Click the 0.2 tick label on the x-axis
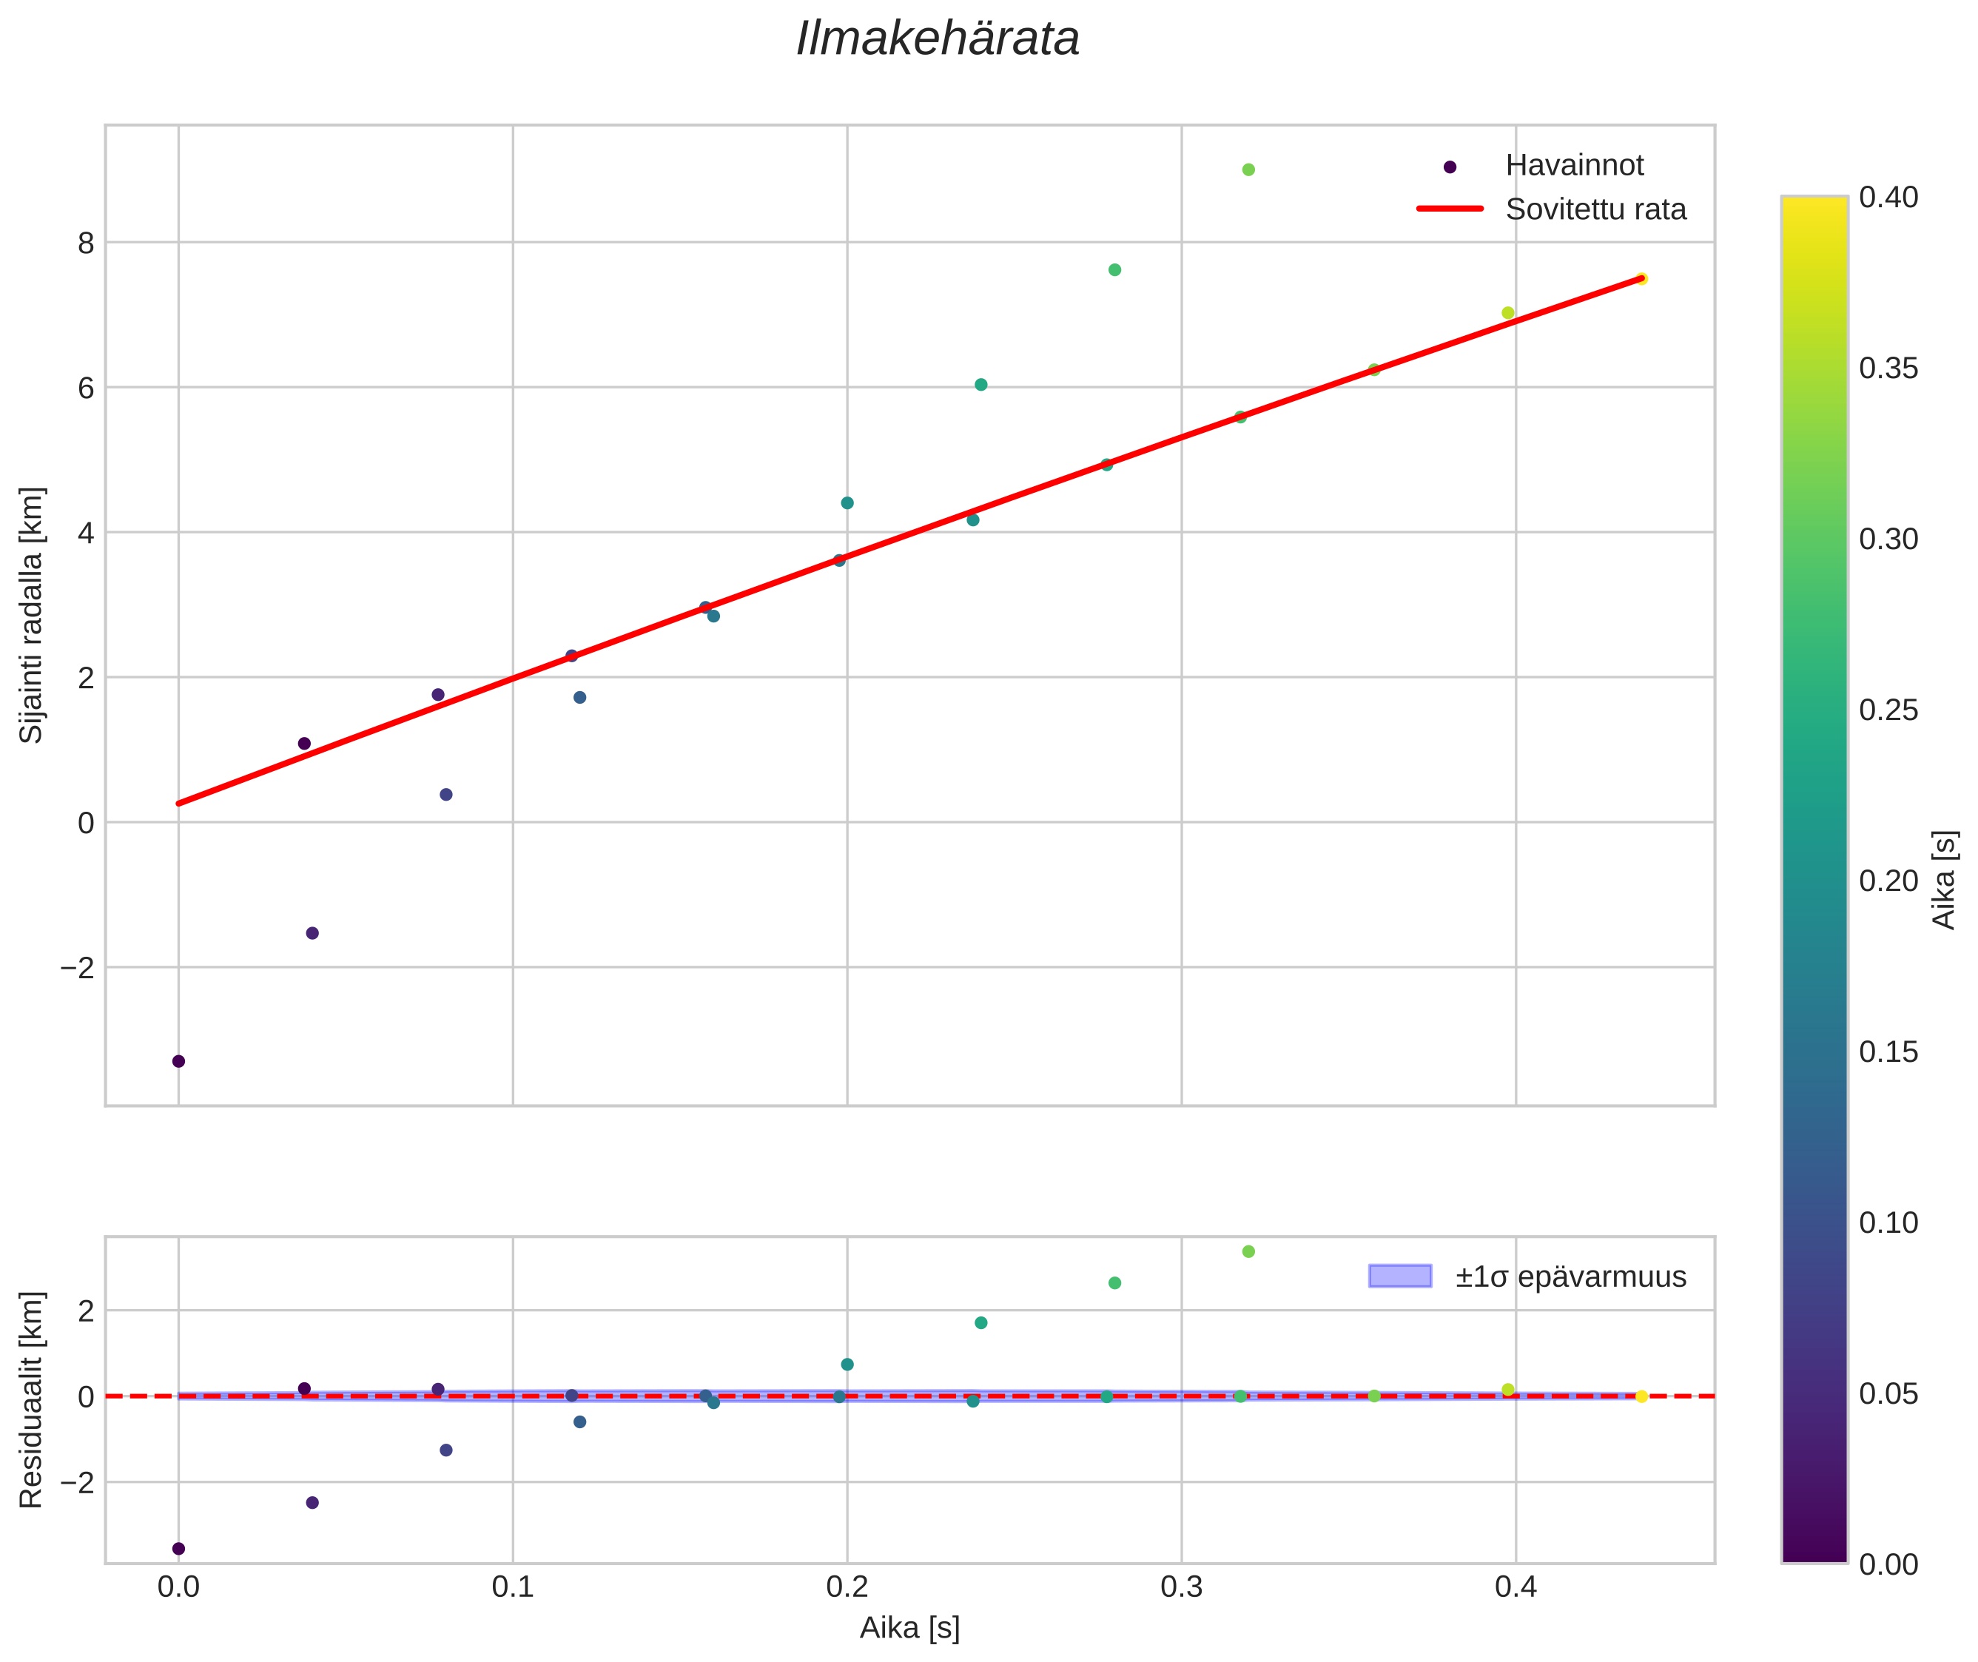 (847, 1587)
